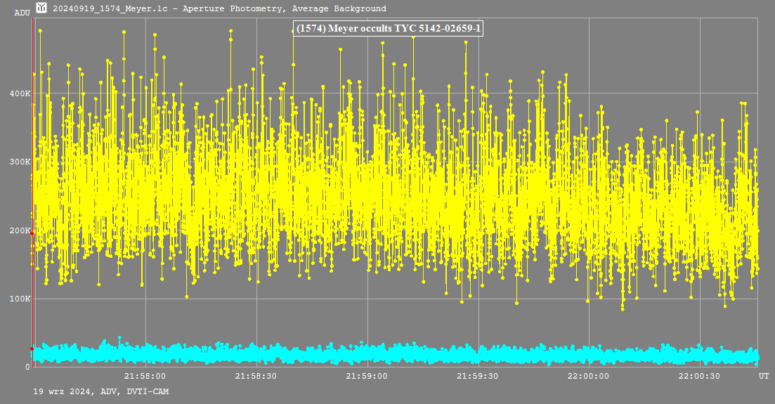Screen dimensions: 775x404
Task: Click the Tangra icon beside the file name
Action: tap(41, 8)
